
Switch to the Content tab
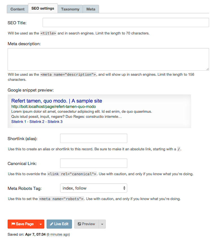(x=17, y=9)
